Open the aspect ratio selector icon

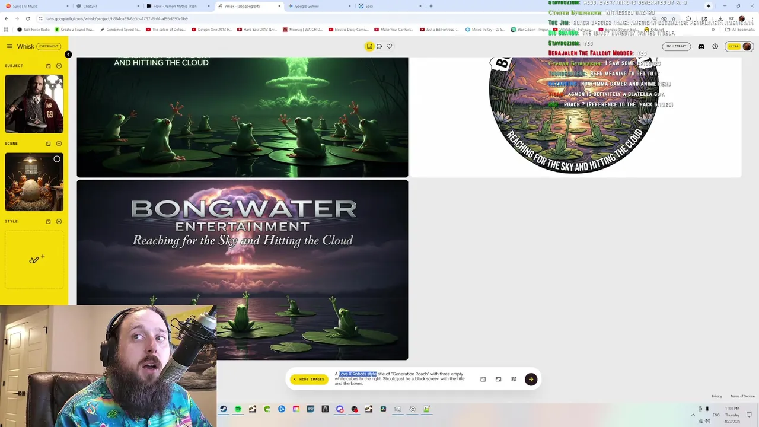[x=498, y=379]
